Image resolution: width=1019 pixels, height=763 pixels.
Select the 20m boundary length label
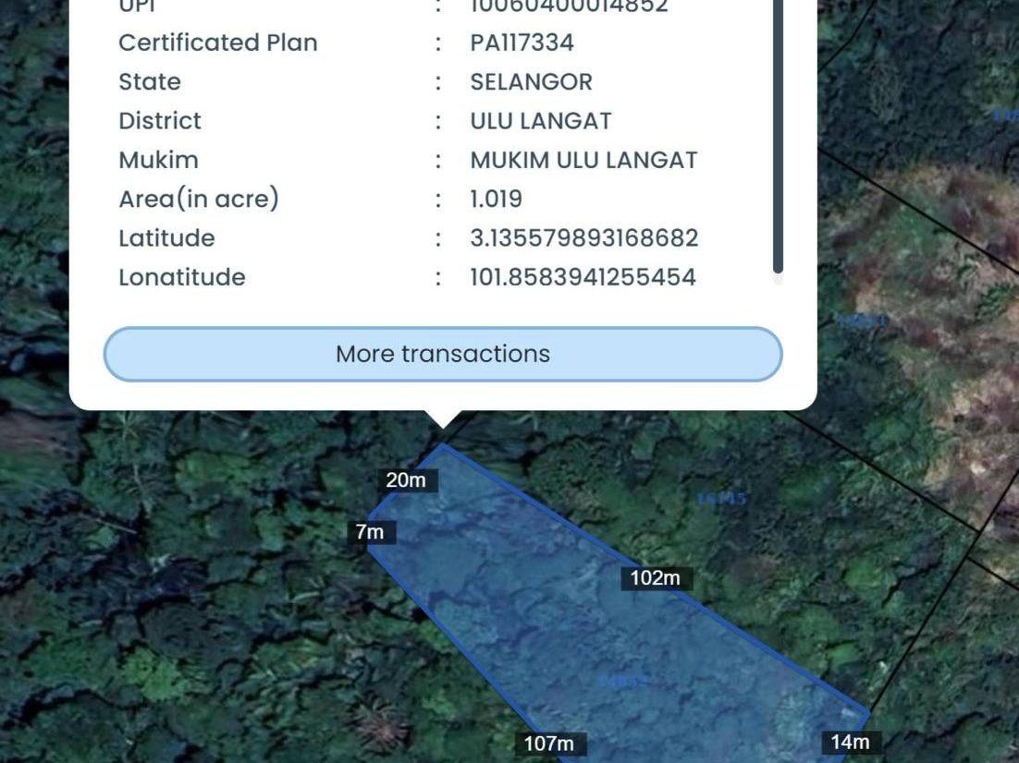pos(406,480)
